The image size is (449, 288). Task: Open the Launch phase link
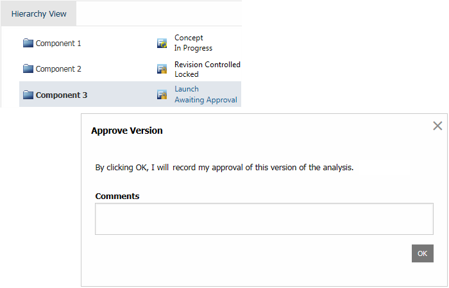coord(187,90)
